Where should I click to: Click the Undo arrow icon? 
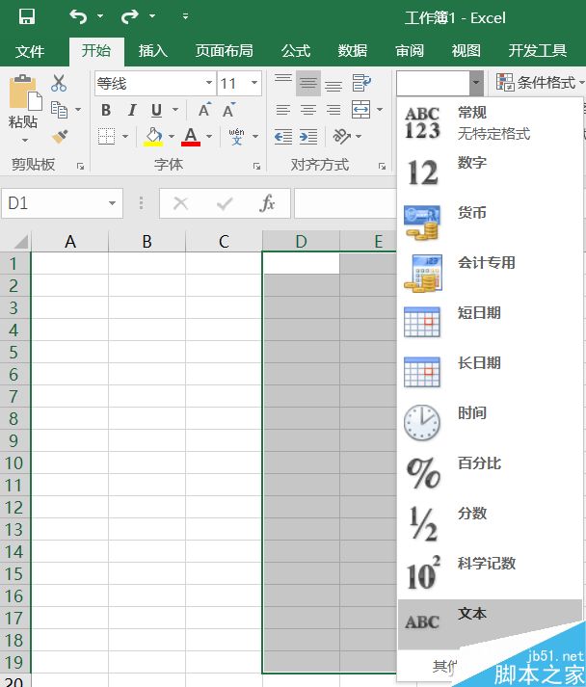pos(78,16)
